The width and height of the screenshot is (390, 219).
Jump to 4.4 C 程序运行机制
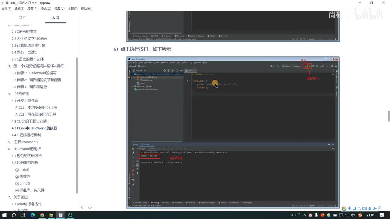click(x=26, y=135)
